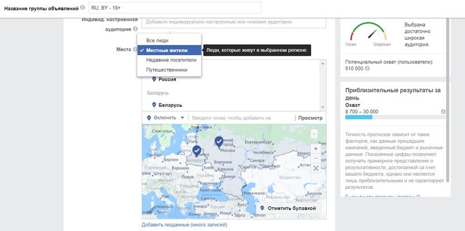Click the bold Беларусь location entry
Image resolution: width=465 pixels, height=231 pixels.
pyautogui.click(x=170, y=105)
